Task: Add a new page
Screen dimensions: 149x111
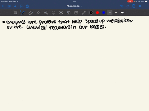Action: [134, 6]
